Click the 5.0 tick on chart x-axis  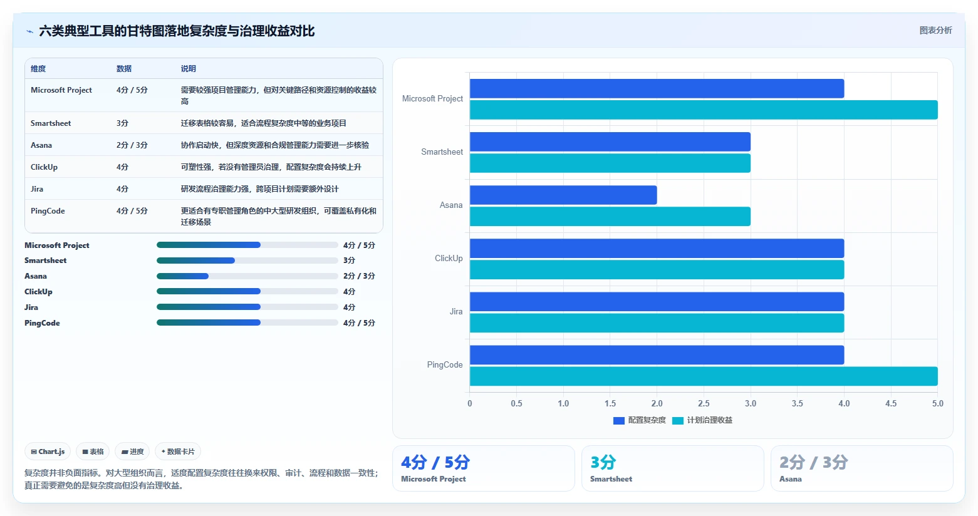(x=937, y=404)
